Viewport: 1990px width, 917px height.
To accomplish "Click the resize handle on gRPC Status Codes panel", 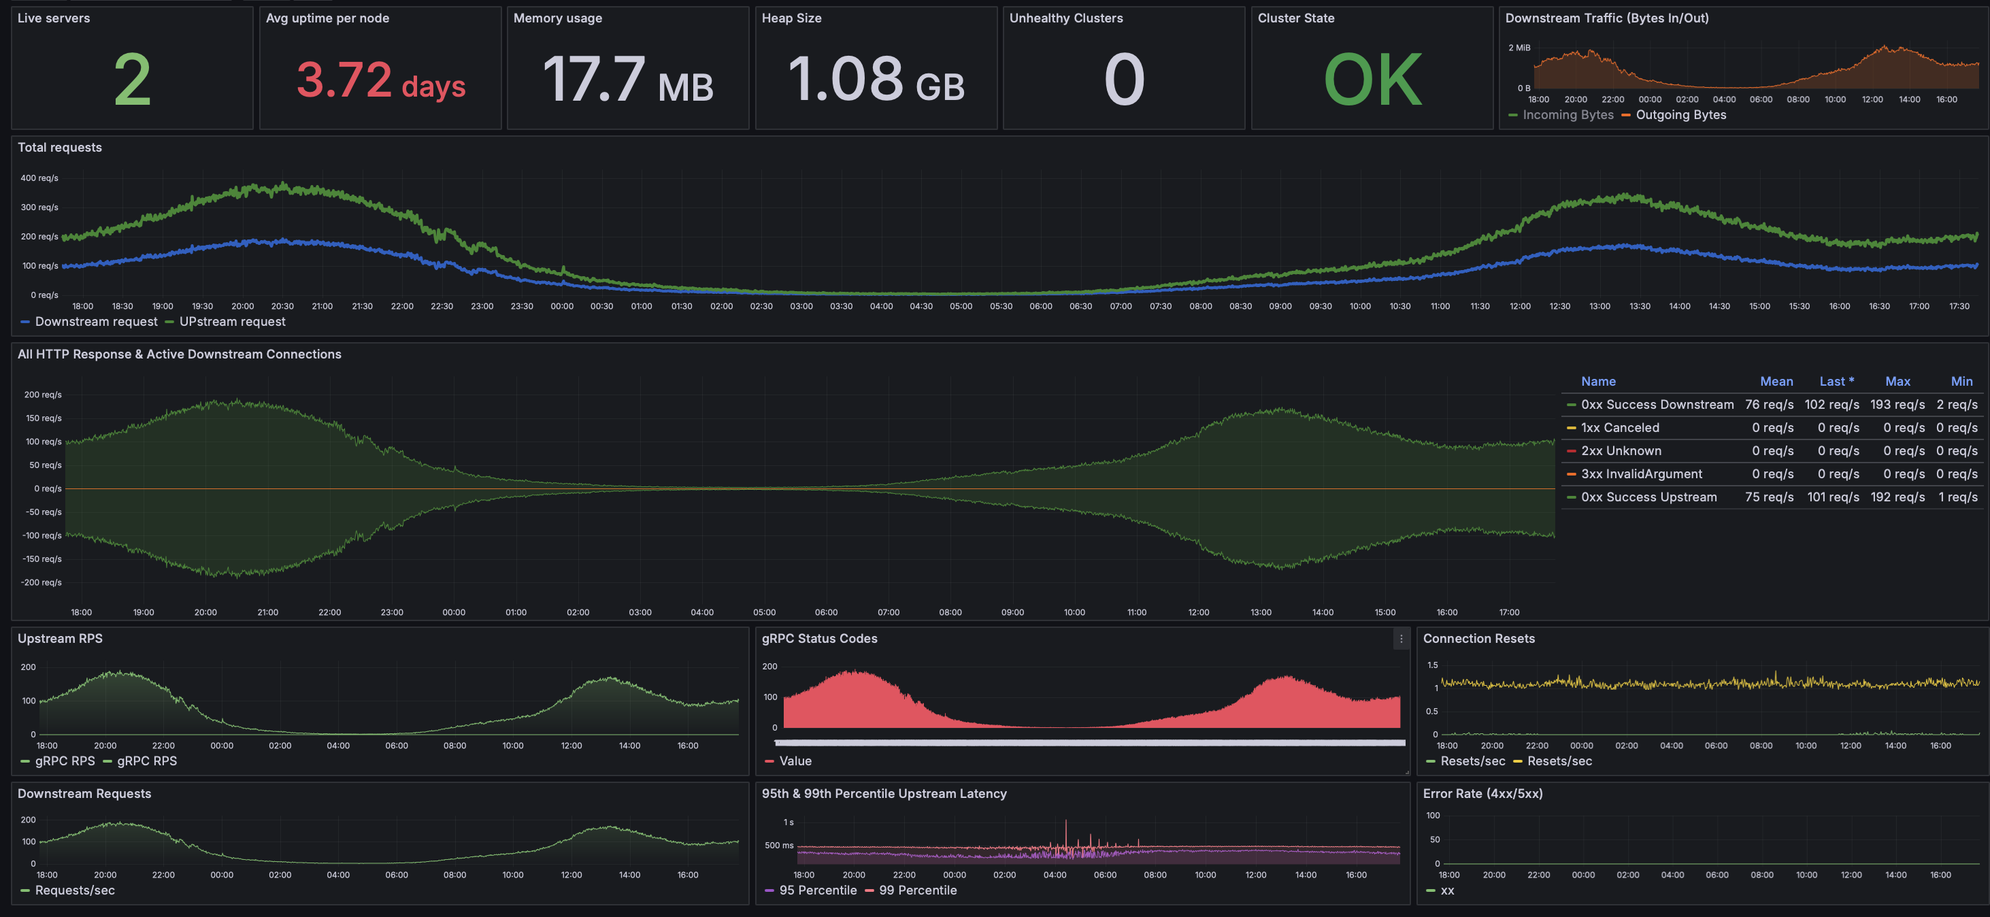I will pos(1406,772).
